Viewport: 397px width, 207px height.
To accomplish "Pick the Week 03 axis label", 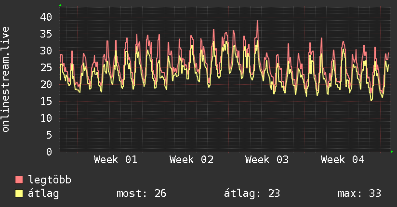I will (x=267, y=160).
